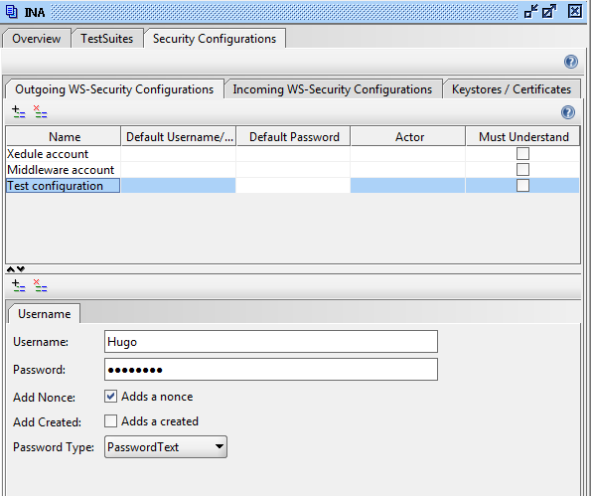Select the Xedule account row
The width and height of the screenshot is (592, 496).
pos(293,154)
